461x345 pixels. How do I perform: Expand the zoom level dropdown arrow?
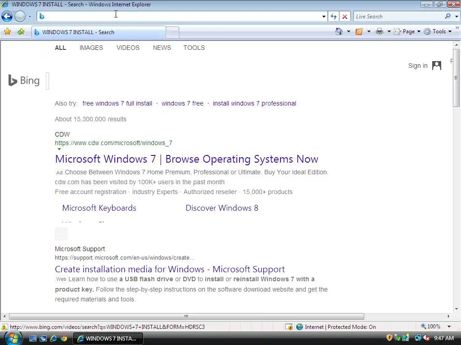click(449, 327)
